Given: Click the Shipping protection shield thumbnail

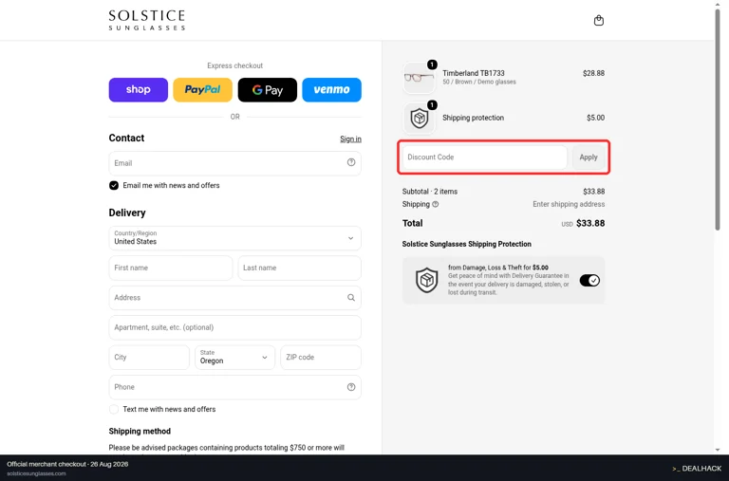Looking at the screenshot, I should click(x=419, y=118).
